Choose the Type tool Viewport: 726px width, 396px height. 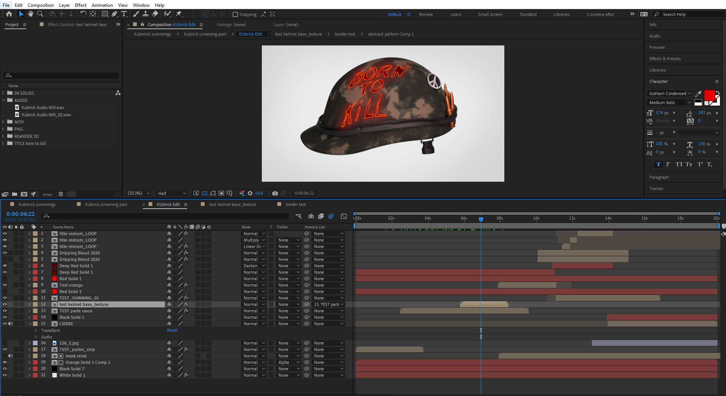pos(124,14)
